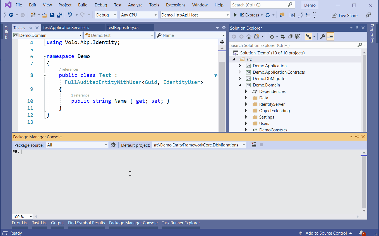The image size is (379, 236).
Task: Open the Package Manager settings gear
Action: click(x=113, y=145)
